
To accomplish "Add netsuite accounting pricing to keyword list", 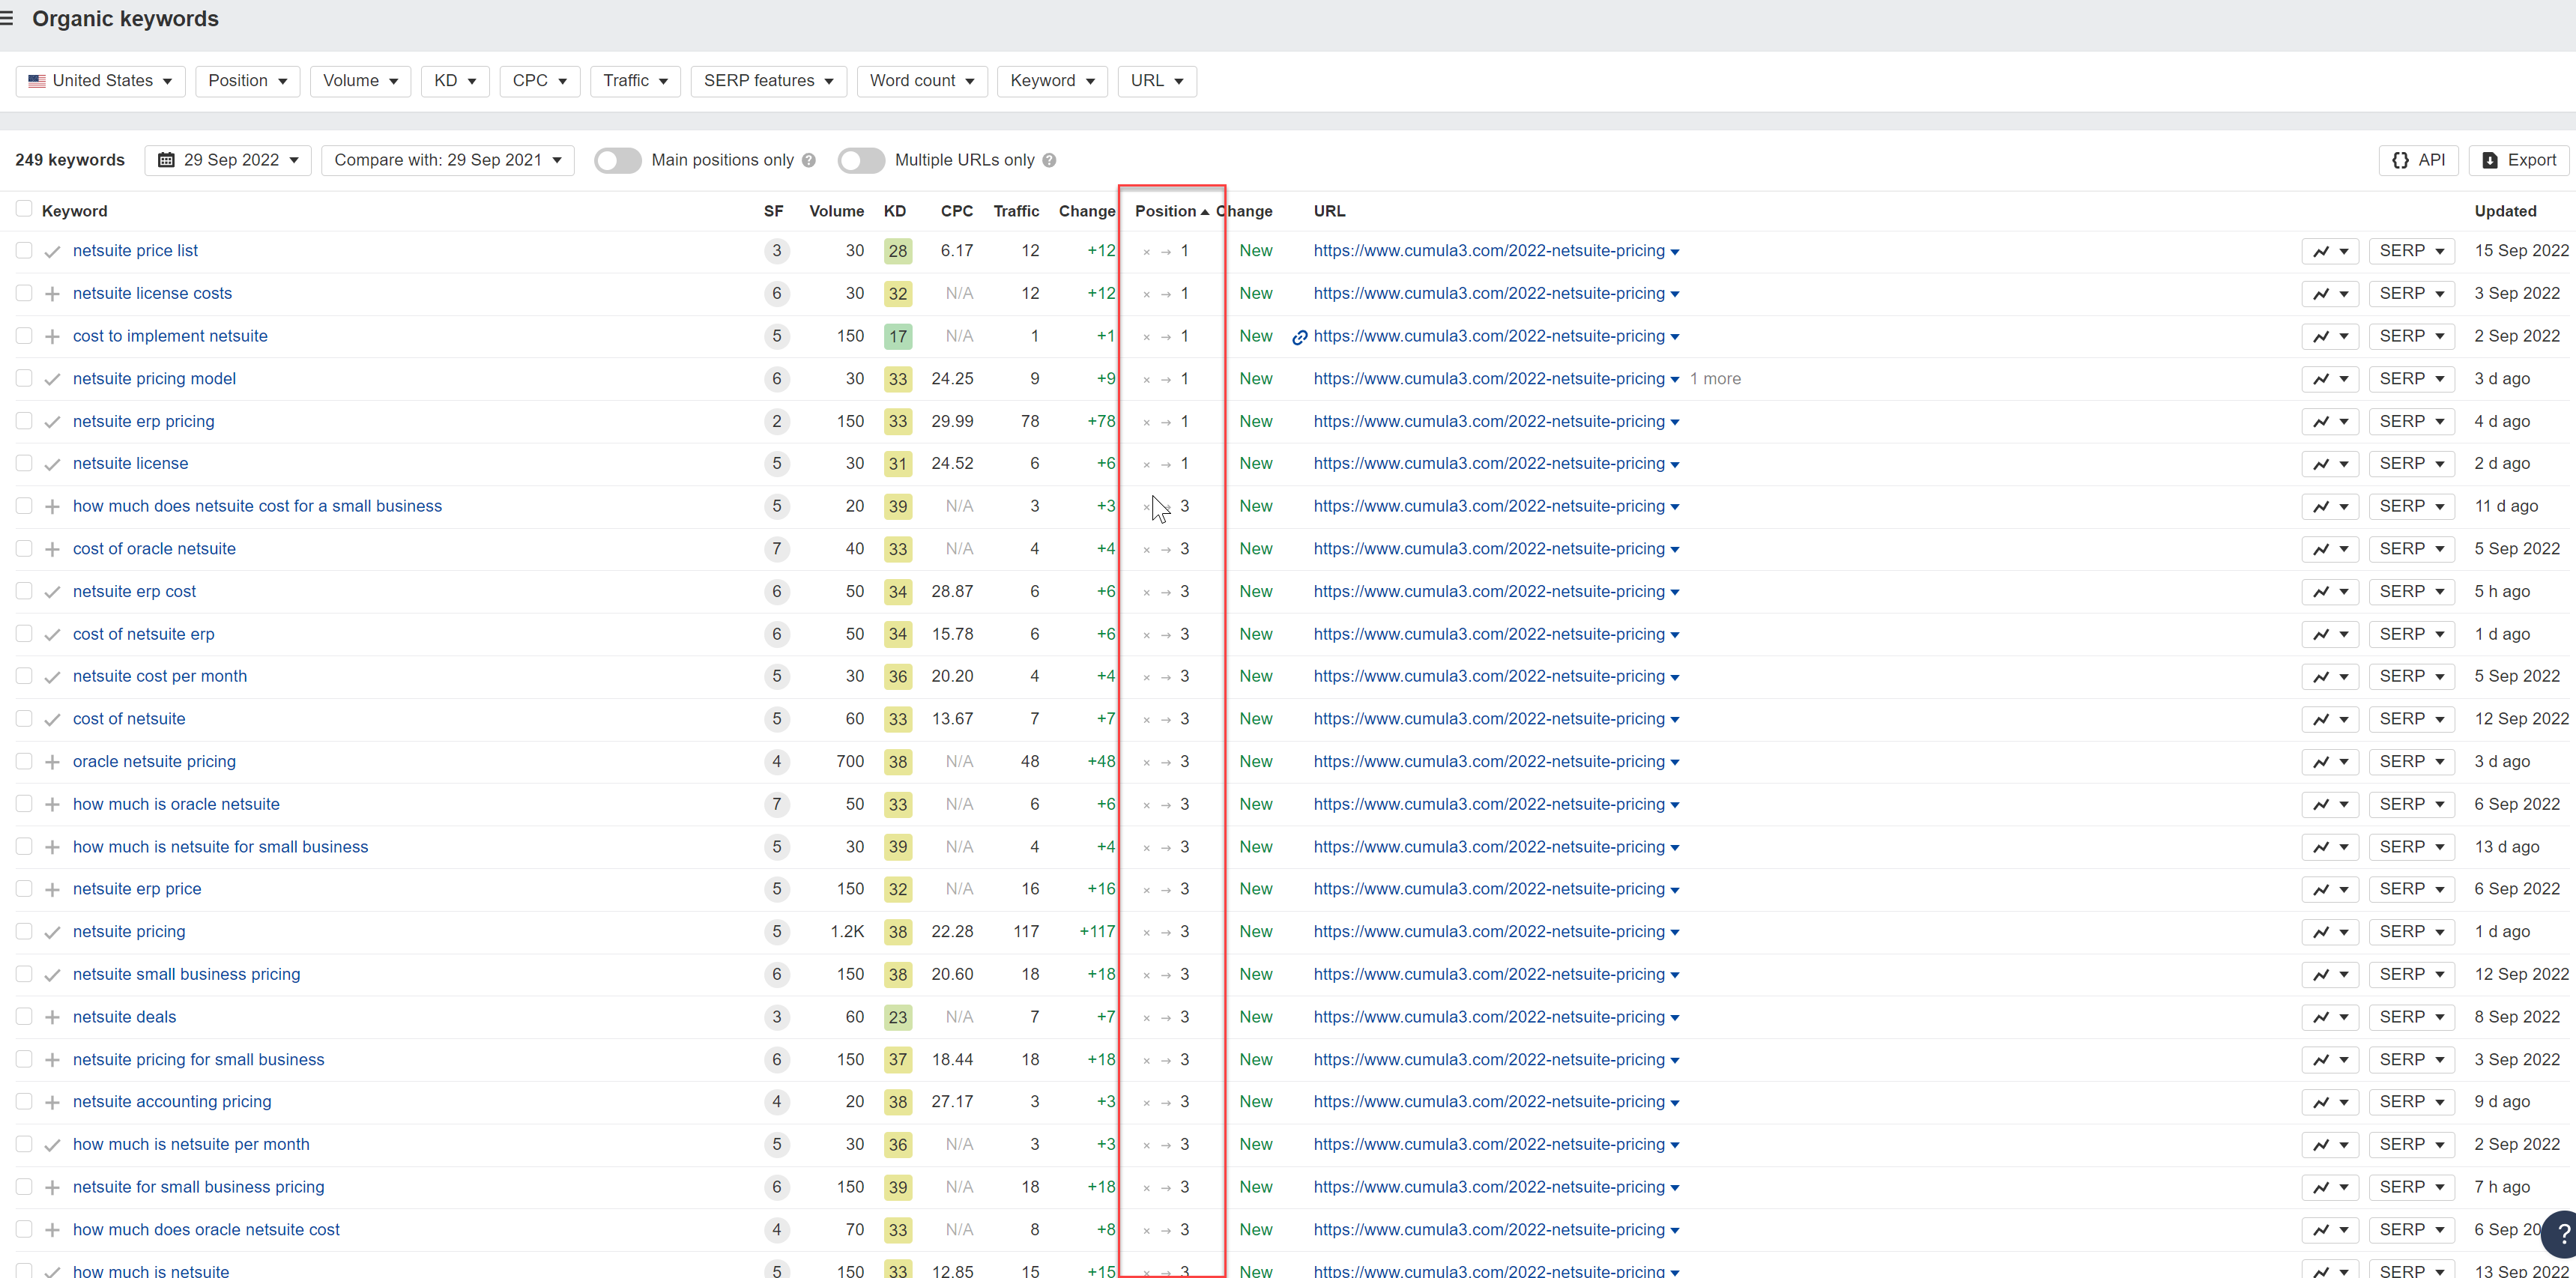I will click(x=52, y=1102).
